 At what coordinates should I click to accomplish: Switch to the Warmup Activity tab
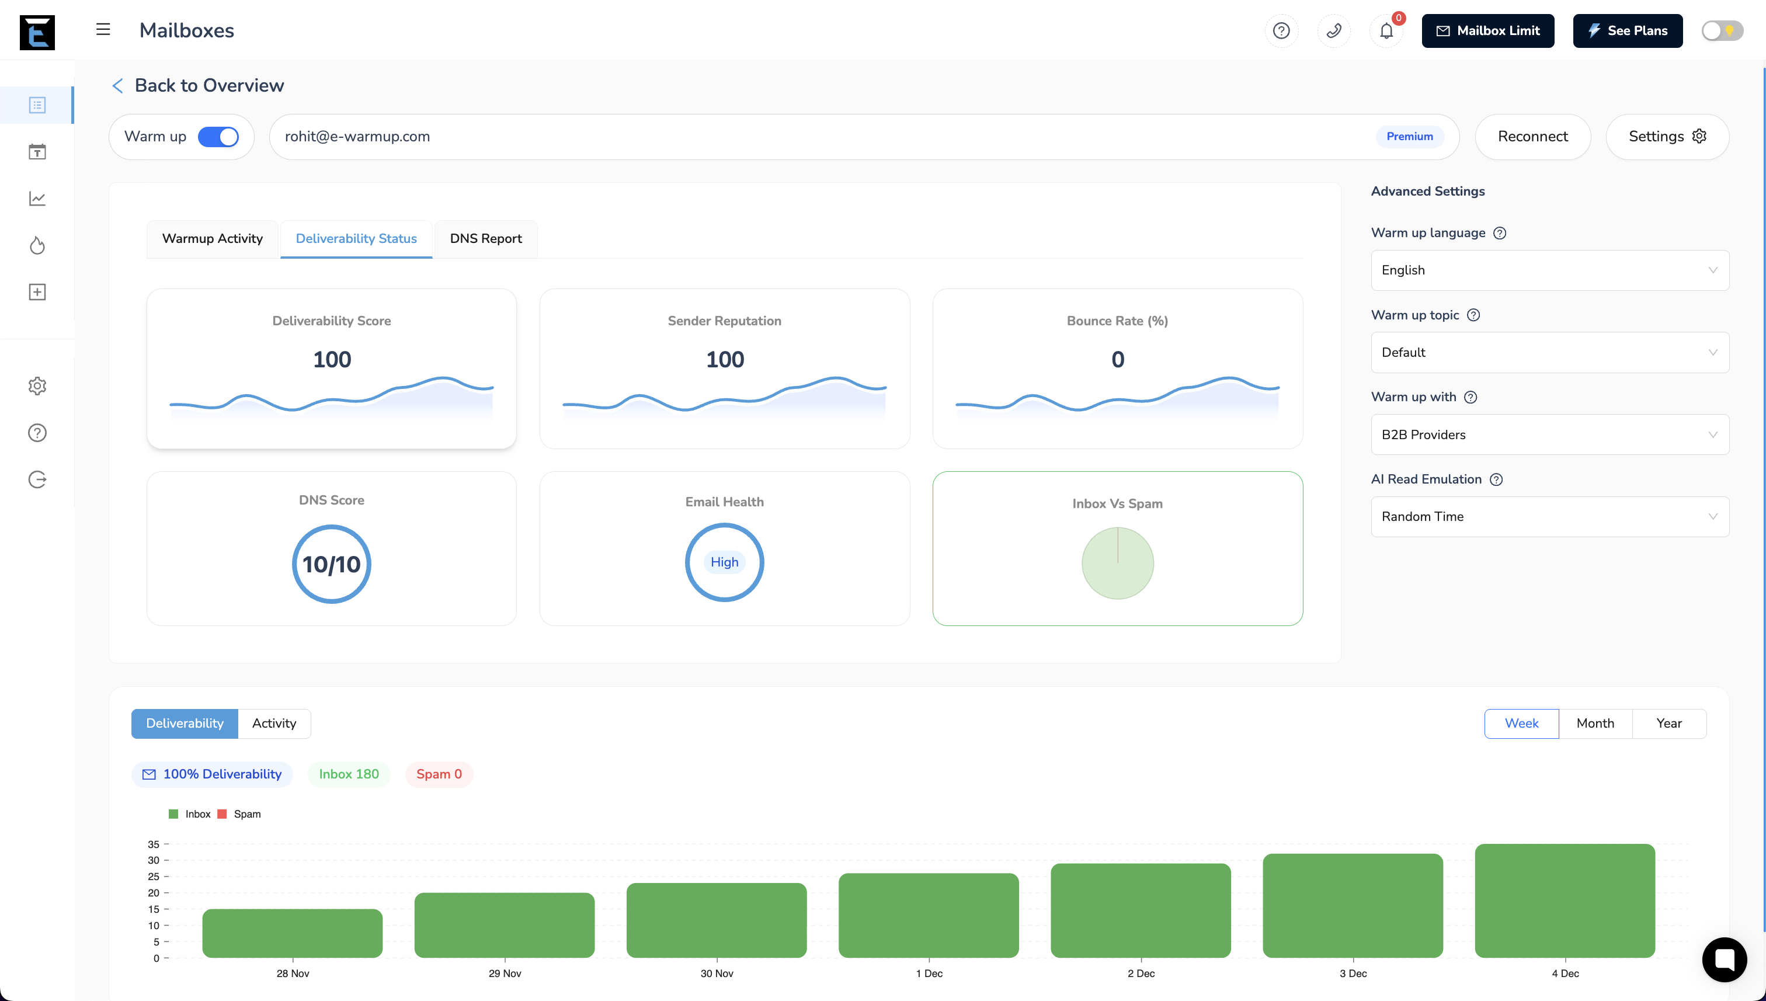(x=212, y=238)
